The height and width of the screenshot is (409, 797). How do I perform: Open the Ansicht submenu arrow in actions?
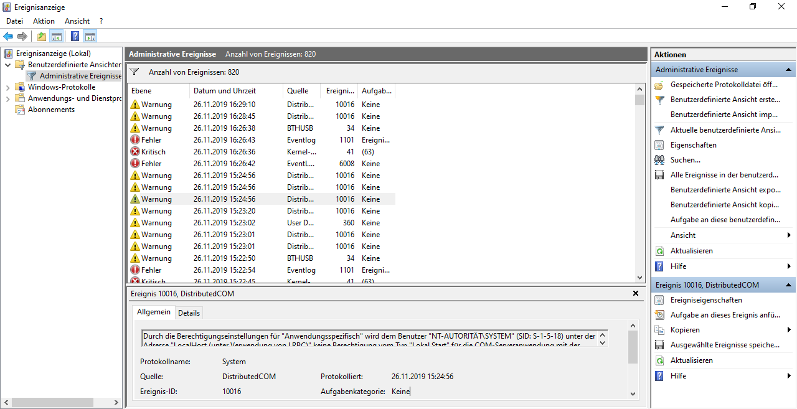[790, 235]
